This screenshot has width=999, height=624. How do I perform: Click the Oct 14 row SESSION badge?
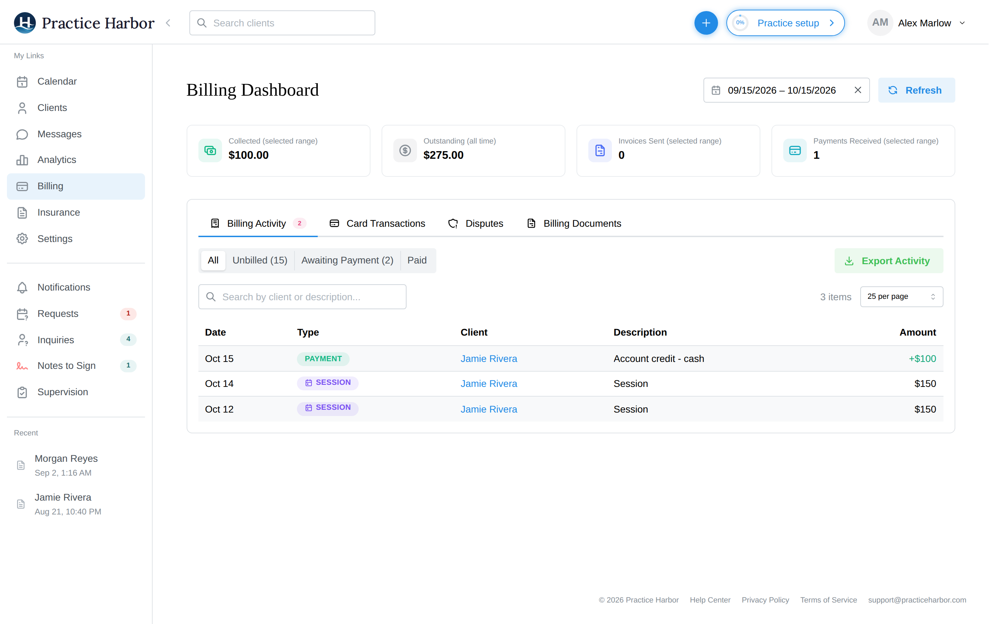coord(328,383)
